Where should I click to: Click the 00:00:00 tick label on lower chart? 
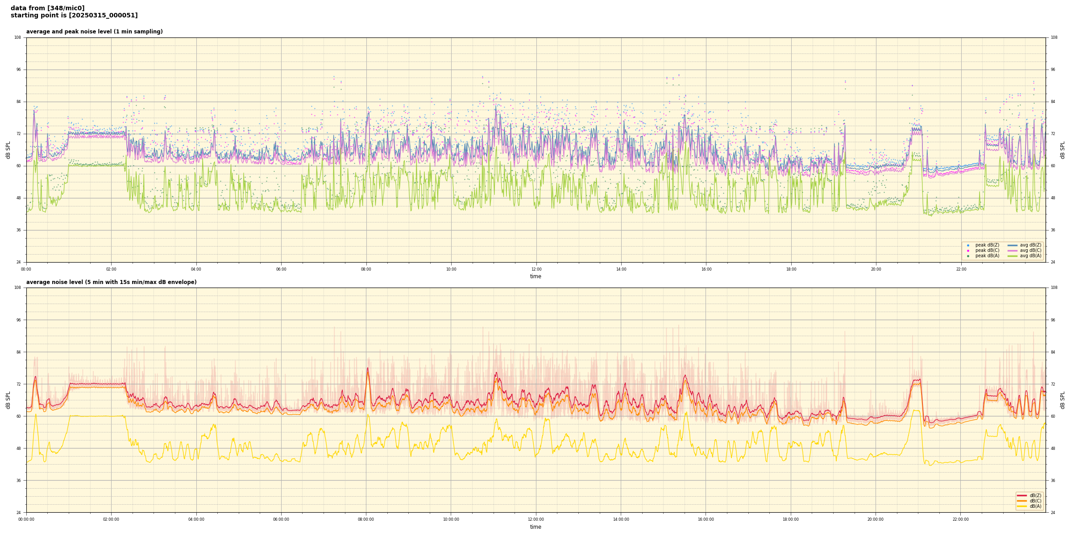[x=26, y=519]
